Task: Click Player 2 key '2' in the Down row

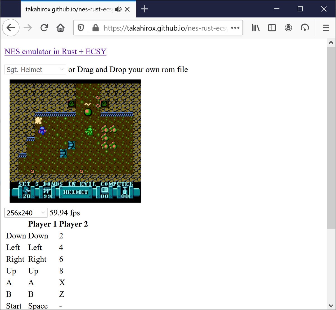Action: [x=61, y=236]
